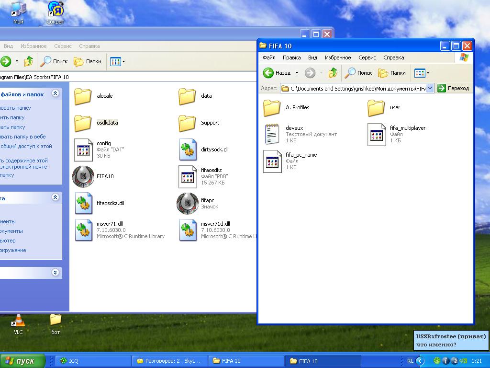Open Файл menu in front window
Screen dimensions: 490x368
point(269,57)
